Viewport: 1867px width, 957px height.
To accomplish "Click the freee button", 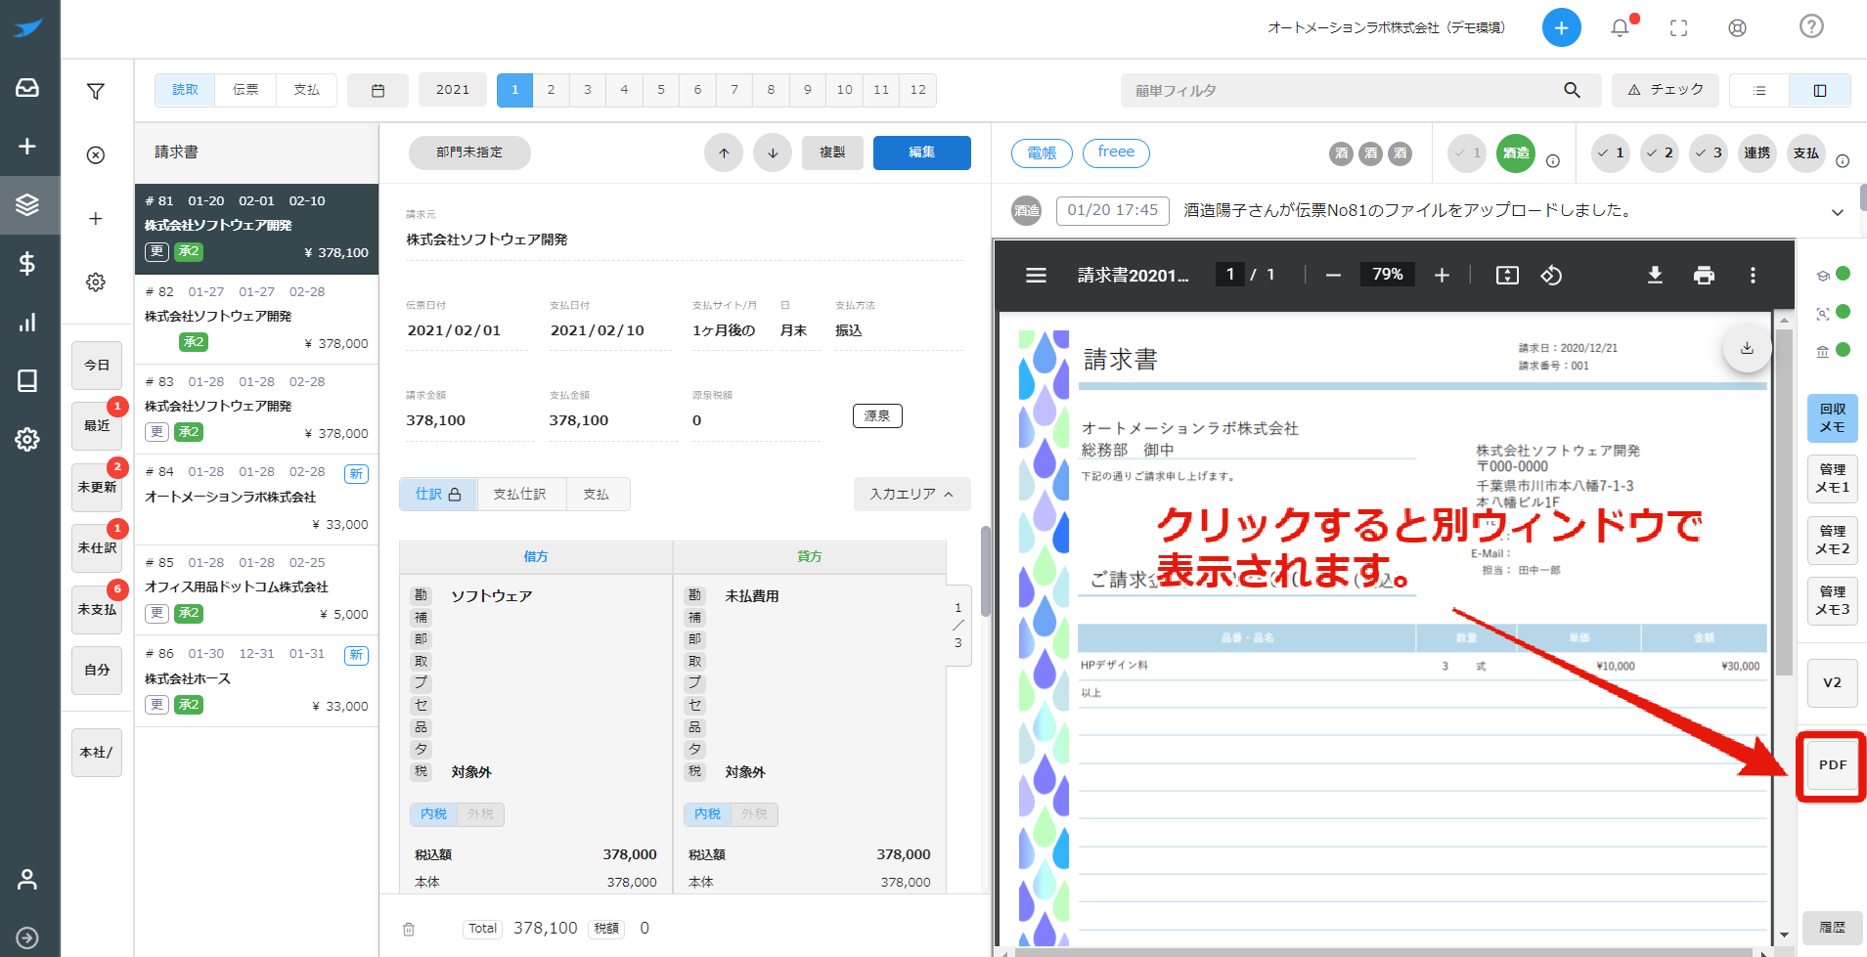I will [x=1116, y=152].
